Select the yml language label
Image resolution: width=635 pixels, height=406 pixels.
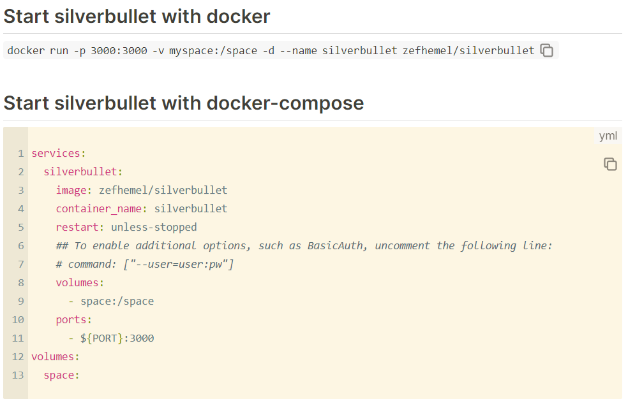608,136
